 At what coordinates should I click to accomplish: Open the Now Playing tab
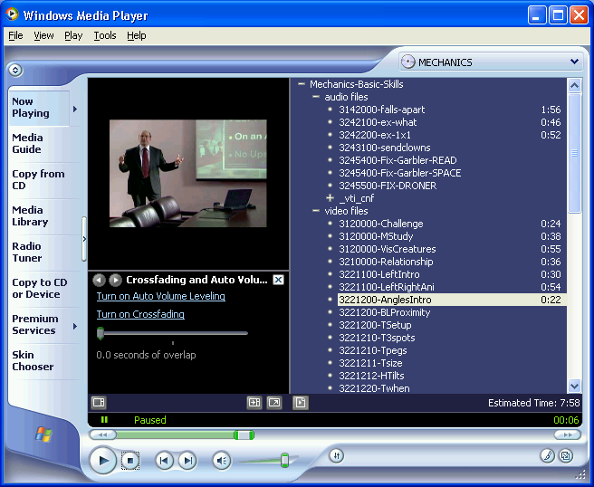(x=39, y=108)
